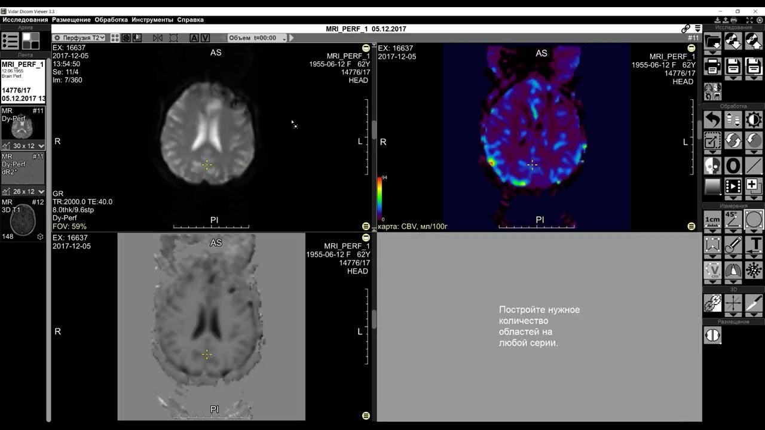The width and height of the screenshot is (765, 430).
Task: Click the brain split placement icon
Action: [x=712, y=335]
